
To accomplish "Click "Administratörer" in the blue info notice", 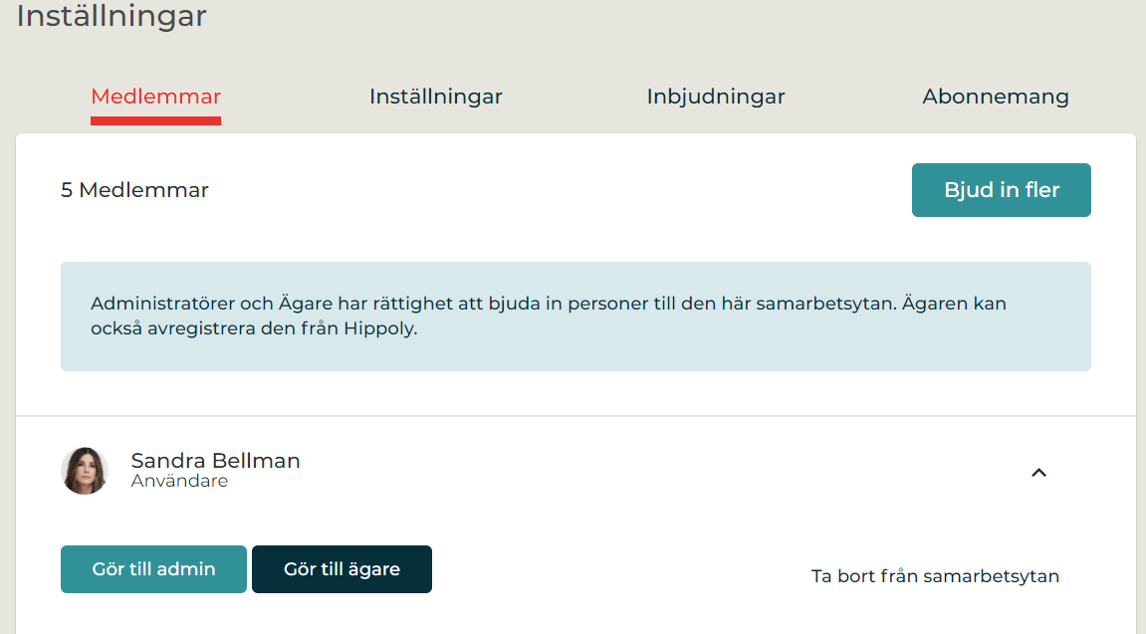I will [156, 304].
